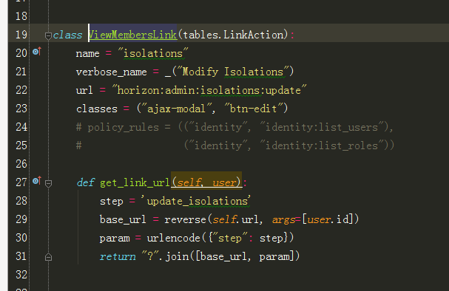Click the urlencode function call
Viewport: 449px width, 291px height.
click(173, 238)
